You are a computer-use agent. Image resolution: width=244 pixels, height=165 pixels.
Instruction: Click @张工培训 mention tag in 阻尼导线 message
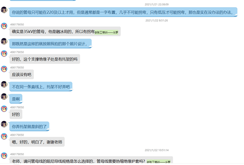[159, 162]
